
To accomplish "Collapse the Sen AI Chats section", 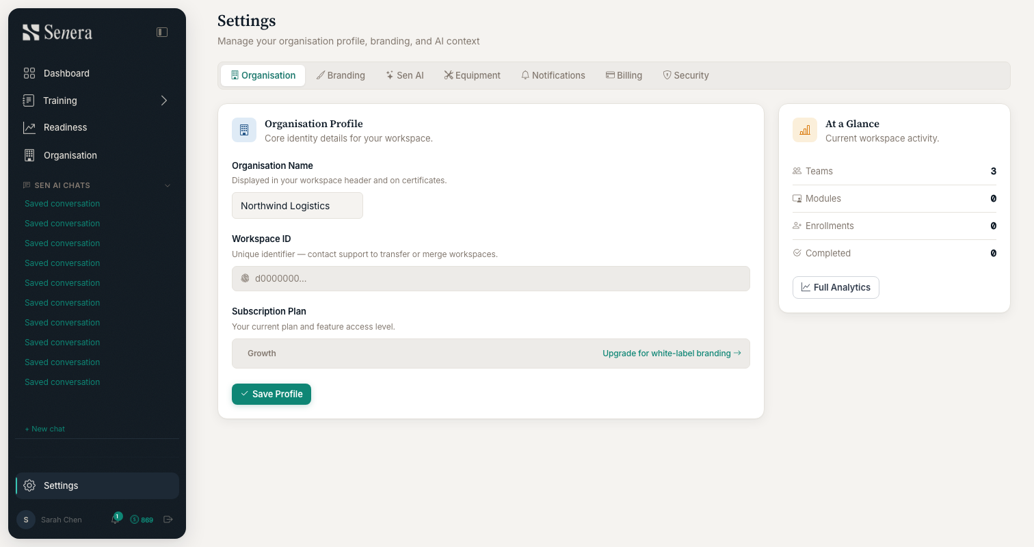I will click(x=168, y=185).
